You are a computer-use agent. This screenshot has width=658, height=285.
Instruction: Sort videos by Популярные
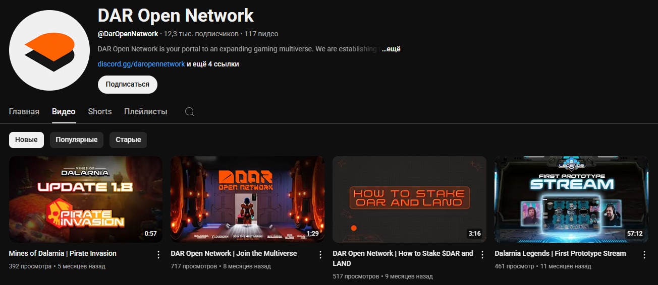pyautogui.click(x=77, y=139)
